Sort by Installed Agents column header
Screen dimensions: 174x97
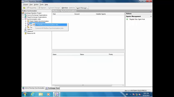[110, 14]
